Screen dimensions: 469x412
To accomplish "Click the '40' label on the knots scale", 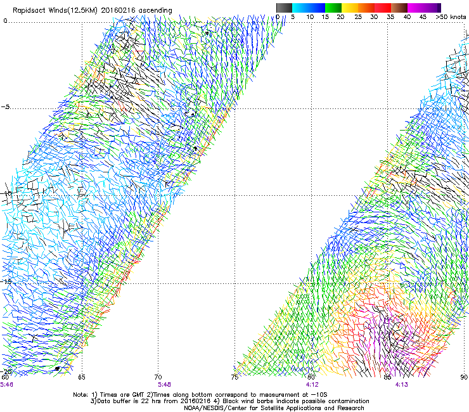I will pos(407,17).
